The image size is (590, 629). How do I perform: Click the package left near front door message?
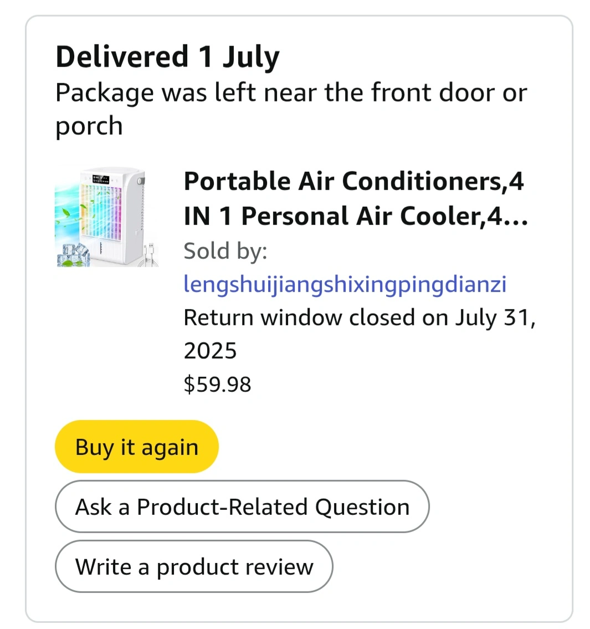coord(291,93)
